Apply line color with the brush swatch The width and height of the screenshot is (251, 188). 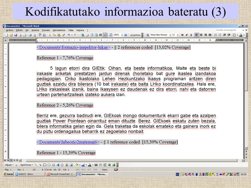pyautogui.click(x=83, y=165)
